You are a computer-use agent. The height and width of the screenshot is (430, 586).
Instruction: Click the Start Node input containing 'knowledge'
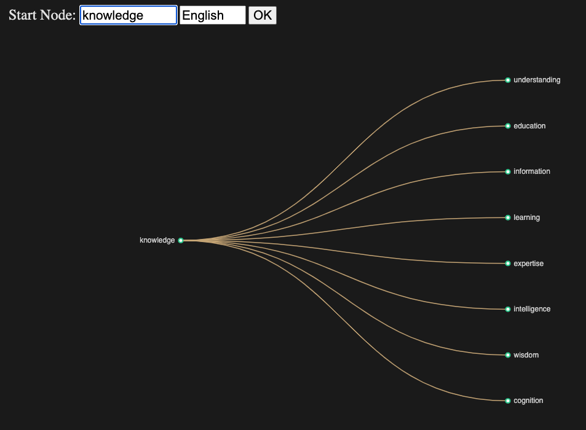tap(128, 15)
